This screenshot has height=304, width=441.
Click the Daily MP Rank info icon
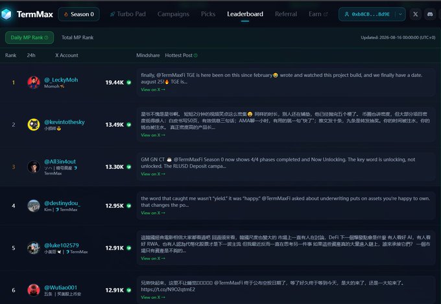click(46, 38)
